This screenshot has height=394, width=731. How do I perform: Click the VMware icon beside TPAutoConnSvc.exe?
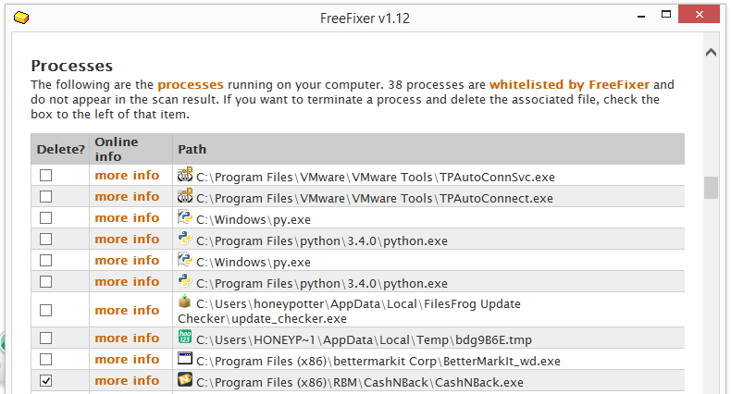coord(185,175)
